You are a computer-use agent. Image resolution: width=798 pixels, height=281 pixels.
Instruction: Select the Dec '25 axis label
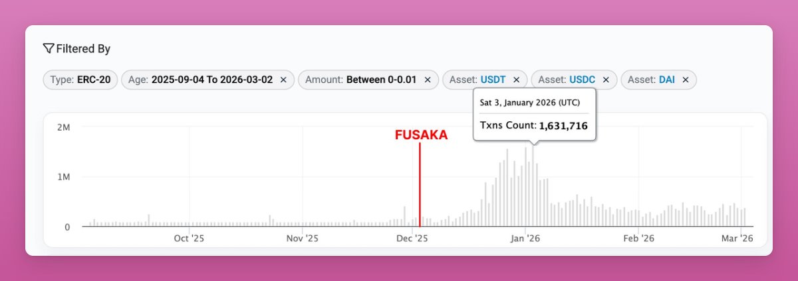(x=413, y=238)
